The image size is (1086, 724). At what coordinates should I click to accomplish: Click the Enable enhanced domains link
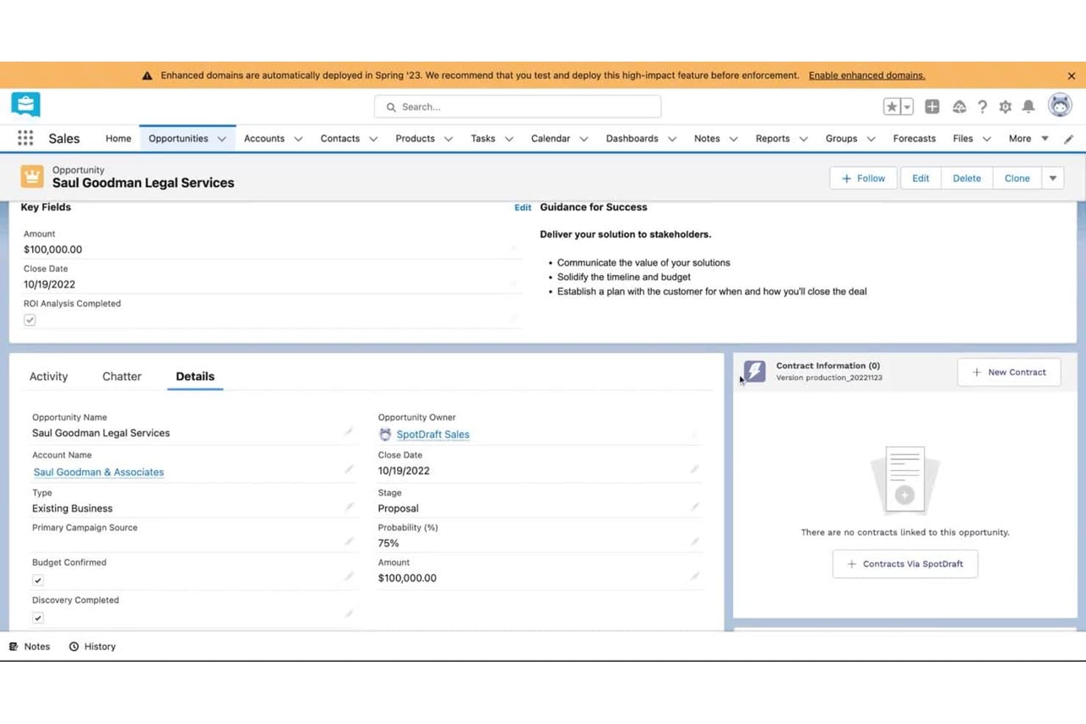[867, 76]
